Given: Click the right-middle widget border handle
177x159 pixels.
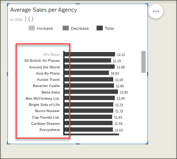Looking at the screenshot, I should [147, 74].
